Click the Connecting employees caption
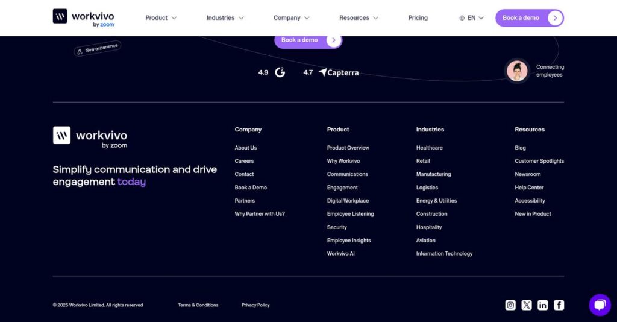 [550, 71]
